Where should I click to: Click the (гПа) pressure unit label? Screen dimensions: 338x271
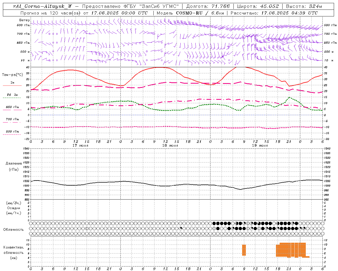(x=14, y=170)
